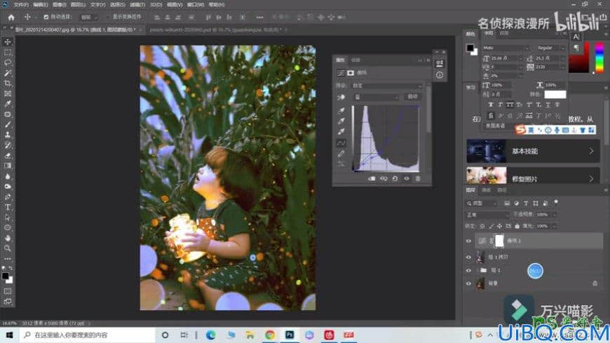Hide the Curves 1 layer with its eye icon

(468, 241)
